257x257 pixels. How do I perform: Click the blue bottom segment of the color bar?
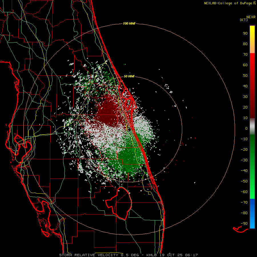click(x=252, y=214)
